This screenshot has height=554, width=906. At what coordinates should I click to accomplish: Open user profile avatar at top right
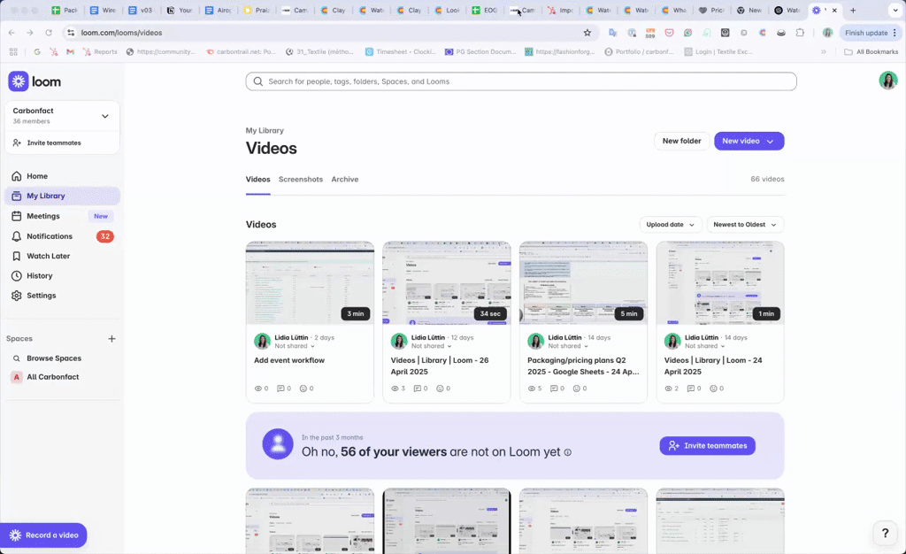(887, 81)
